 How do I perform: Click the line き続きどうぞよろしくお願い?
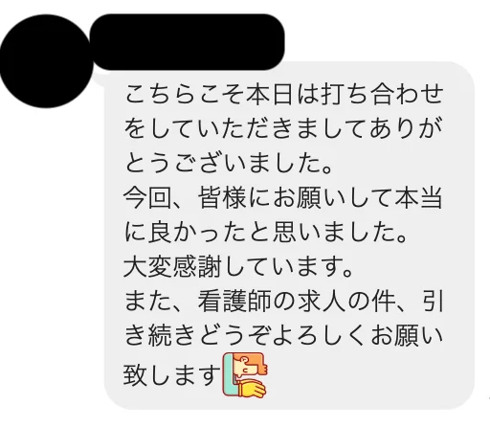[x=283, y=336]
